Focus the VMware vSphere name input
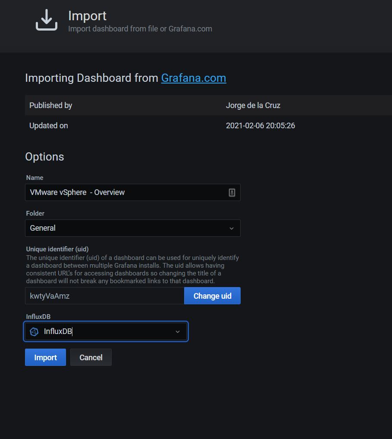 (133, 192)
